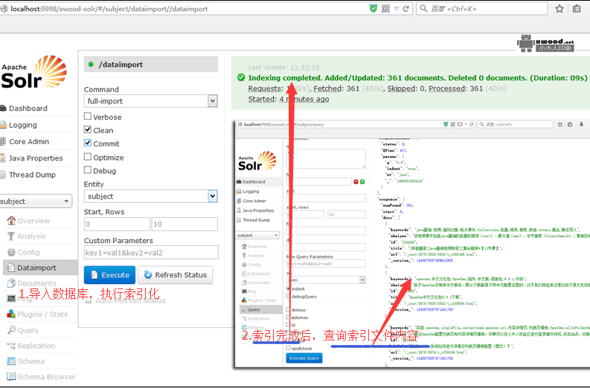Open Thread Dump icon
Viewport: 590px width, 388px height.
(x=3, y=175)
